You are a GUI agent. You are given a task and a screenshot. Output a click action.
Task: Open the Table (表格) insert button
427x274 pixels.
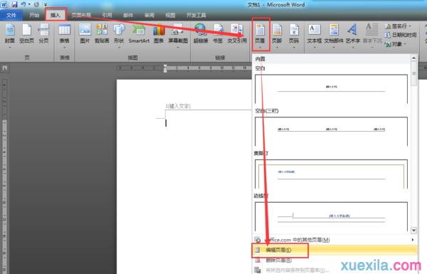pos(65,36)
